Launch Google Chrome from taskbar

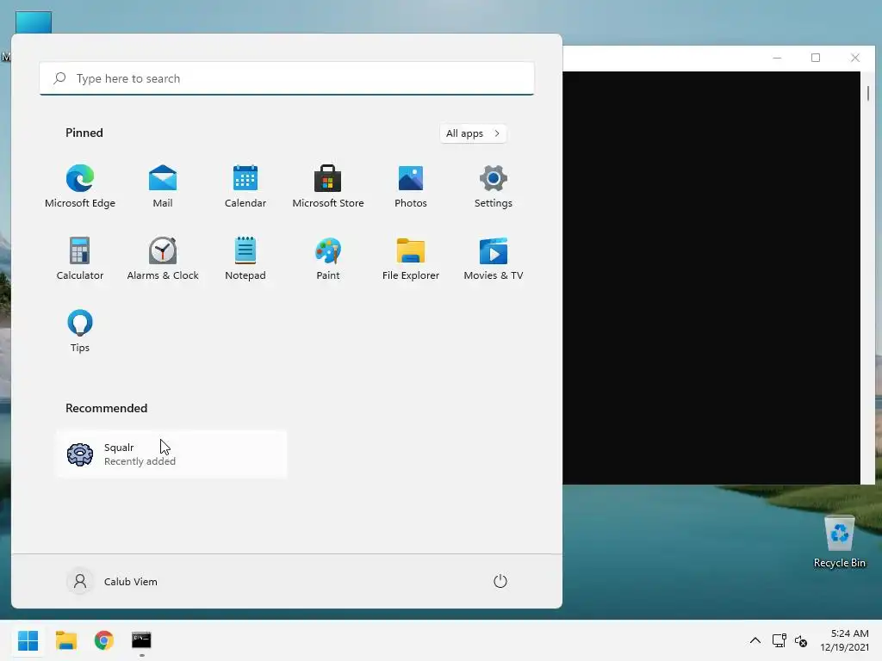coord(104,640)
